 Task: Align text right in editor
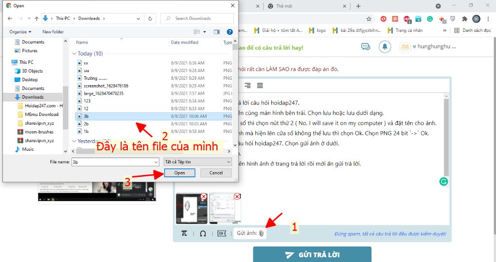pyautogui.click(x=248, y=86)
